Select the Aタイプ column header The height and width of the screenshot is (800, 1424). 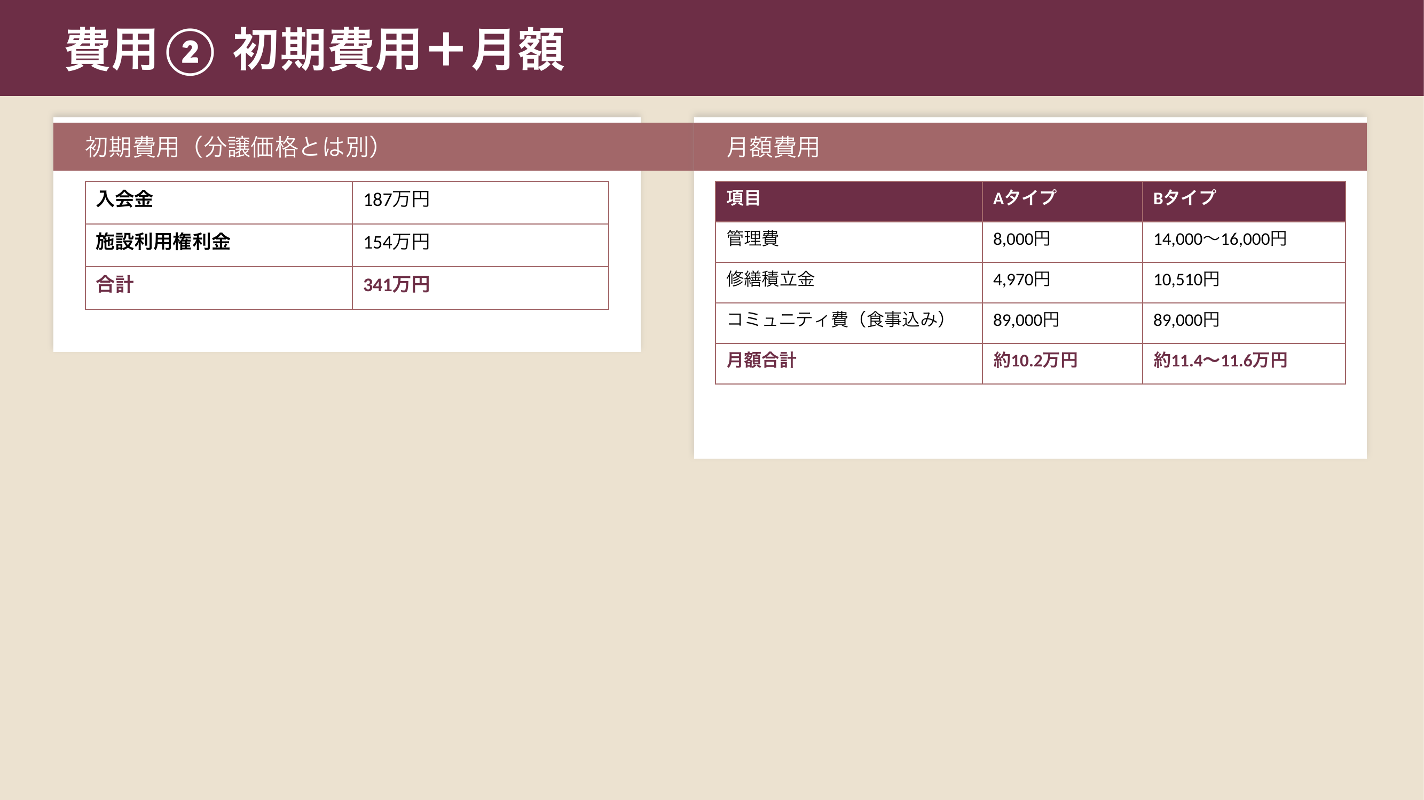point(1024,198)
